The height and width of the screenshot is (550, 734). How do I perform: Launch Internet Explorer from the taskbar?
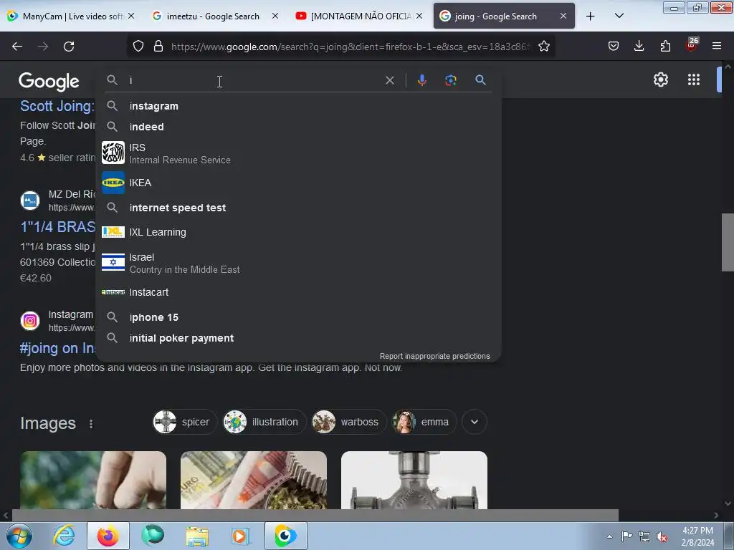[x=64, y=536]
